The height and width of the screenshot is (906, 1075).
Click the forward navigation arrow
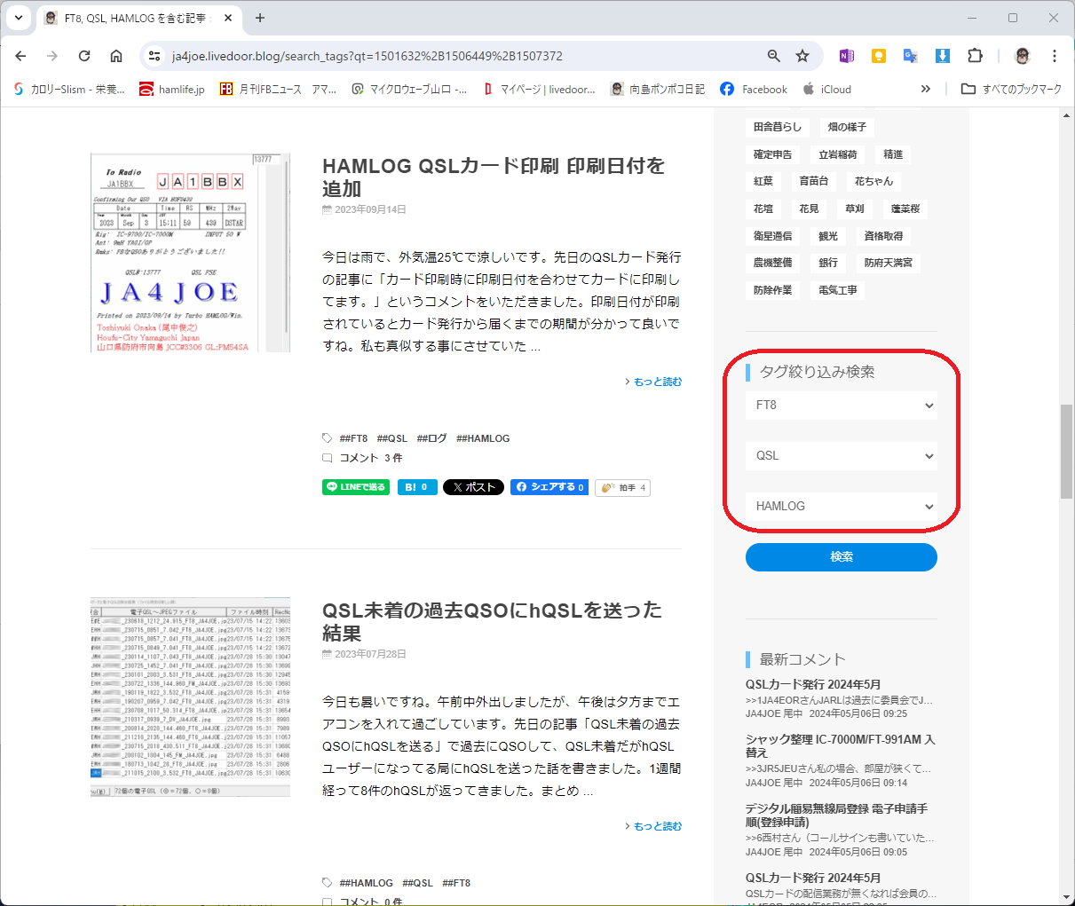click(52, 56)
